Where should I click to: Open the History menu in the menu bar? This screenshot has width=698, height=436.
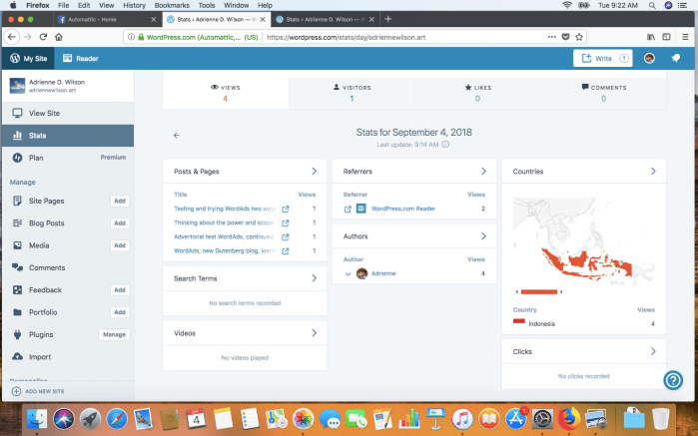[134, 5]
